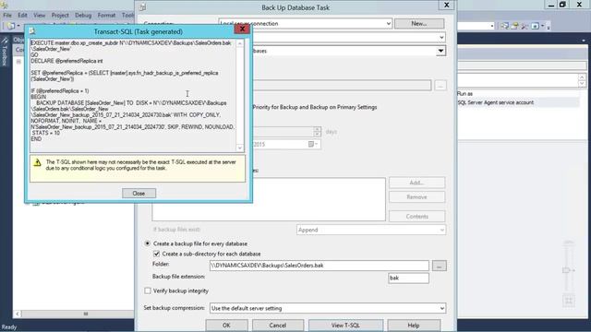
Task: Click the Folder path input field
Action: point(319,266)
